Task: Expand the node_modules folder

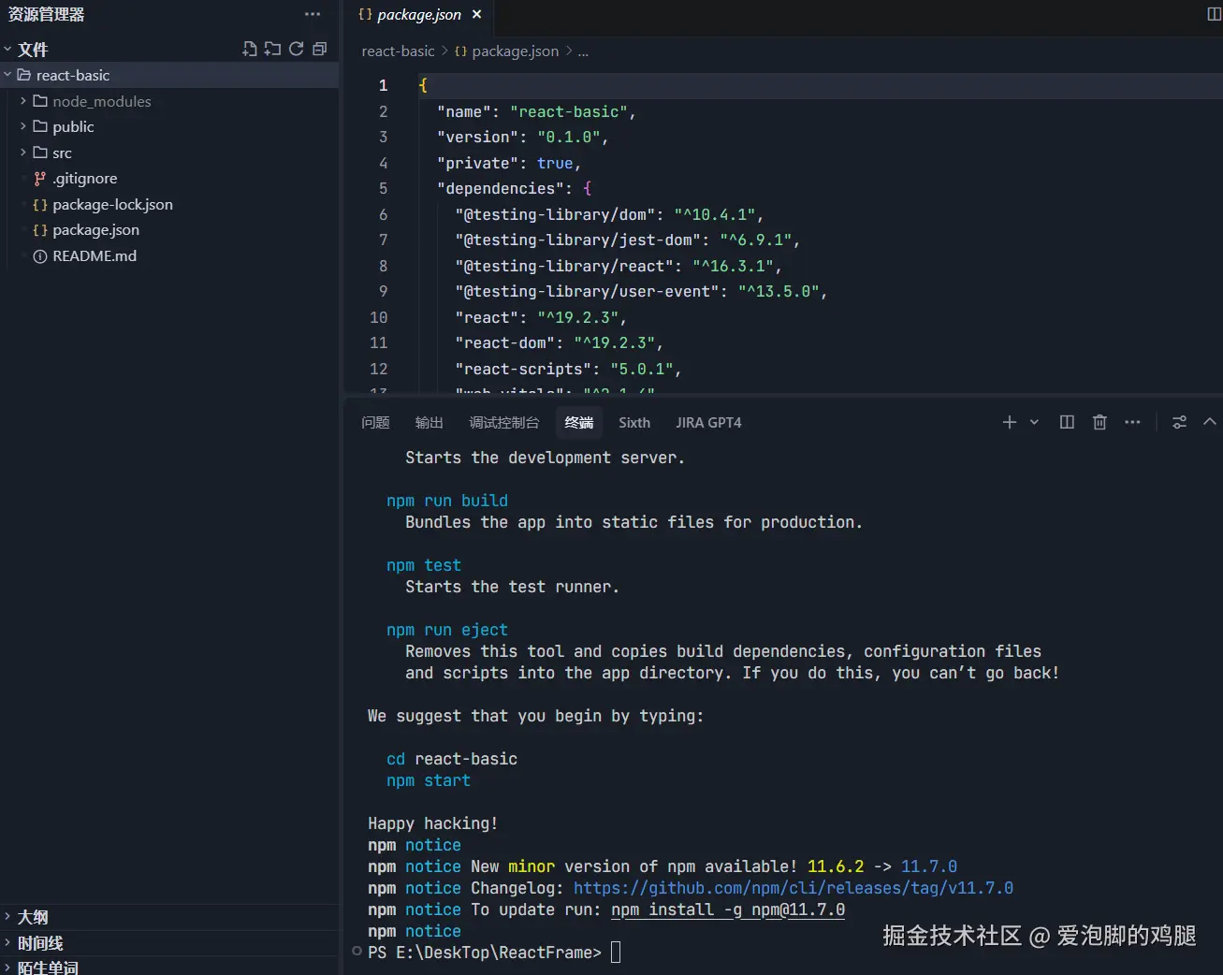Action: click(23, 101)
